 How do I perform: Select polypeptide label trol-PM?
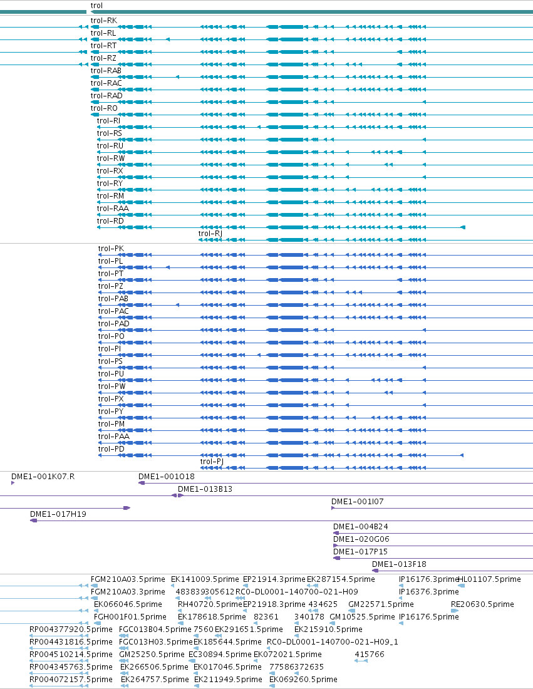click(x=111, y=424)
